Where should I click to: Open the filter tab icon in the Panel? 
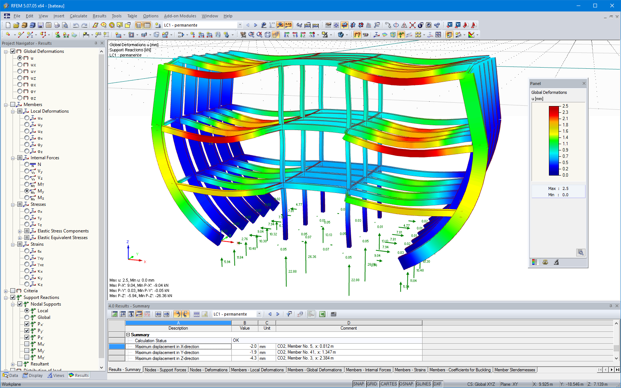pos(556,262)
